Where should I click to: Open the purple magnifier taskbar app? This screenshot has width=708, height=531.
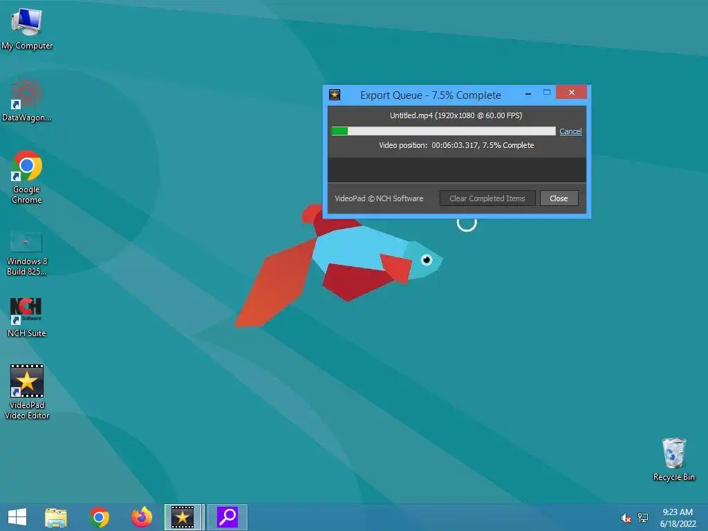click(x=227, y=517)
